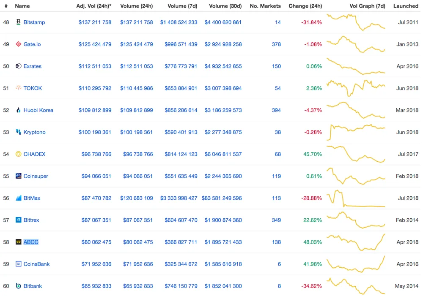Click the Kryptono logo icon
The width and height of the screenshot is (423, 296).
(x=18, y=132)
